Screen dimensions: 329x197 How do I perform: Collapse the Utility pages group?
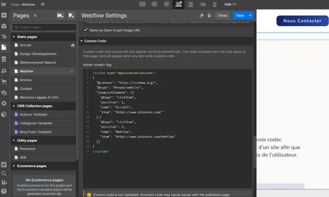[x=14, y=141]
